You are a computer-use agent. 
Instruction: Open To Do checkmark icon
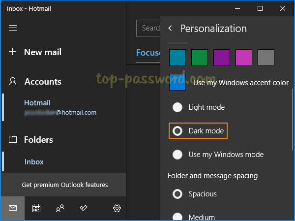tap(84, 208)
